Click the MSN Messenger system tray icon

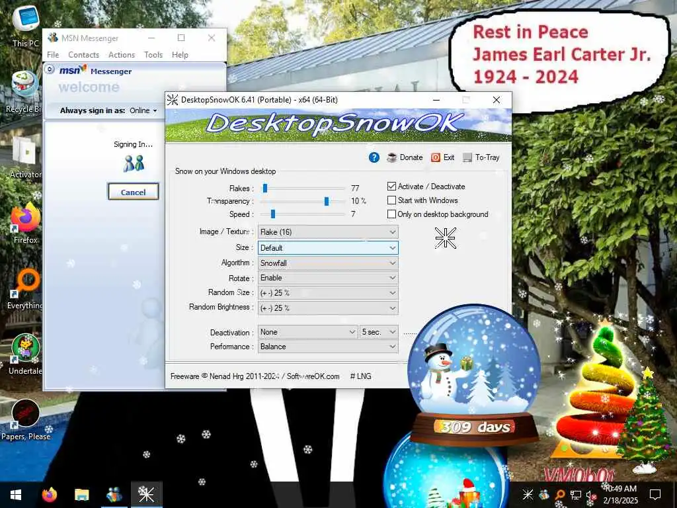point(544,495)
